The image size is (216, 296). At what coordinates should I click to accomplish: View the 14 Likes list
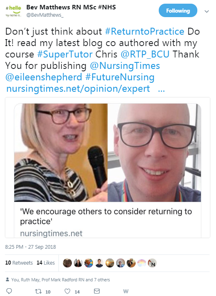(x=46, y=263)
